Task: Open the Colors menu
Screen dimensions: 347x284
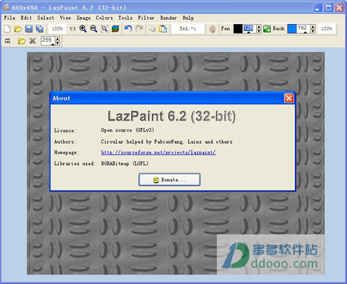Action: pos(104,18)
